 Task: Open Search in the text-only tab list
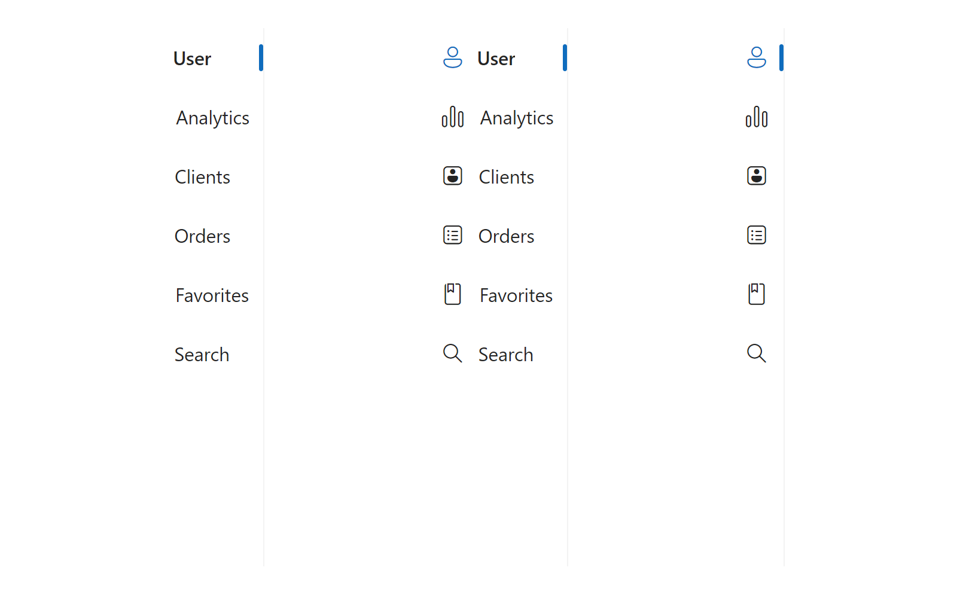tap(202, 355)
